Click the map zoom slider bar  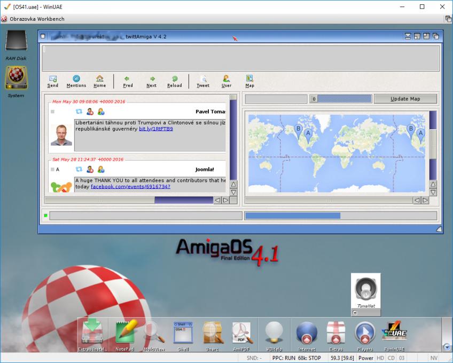(341, 99)
